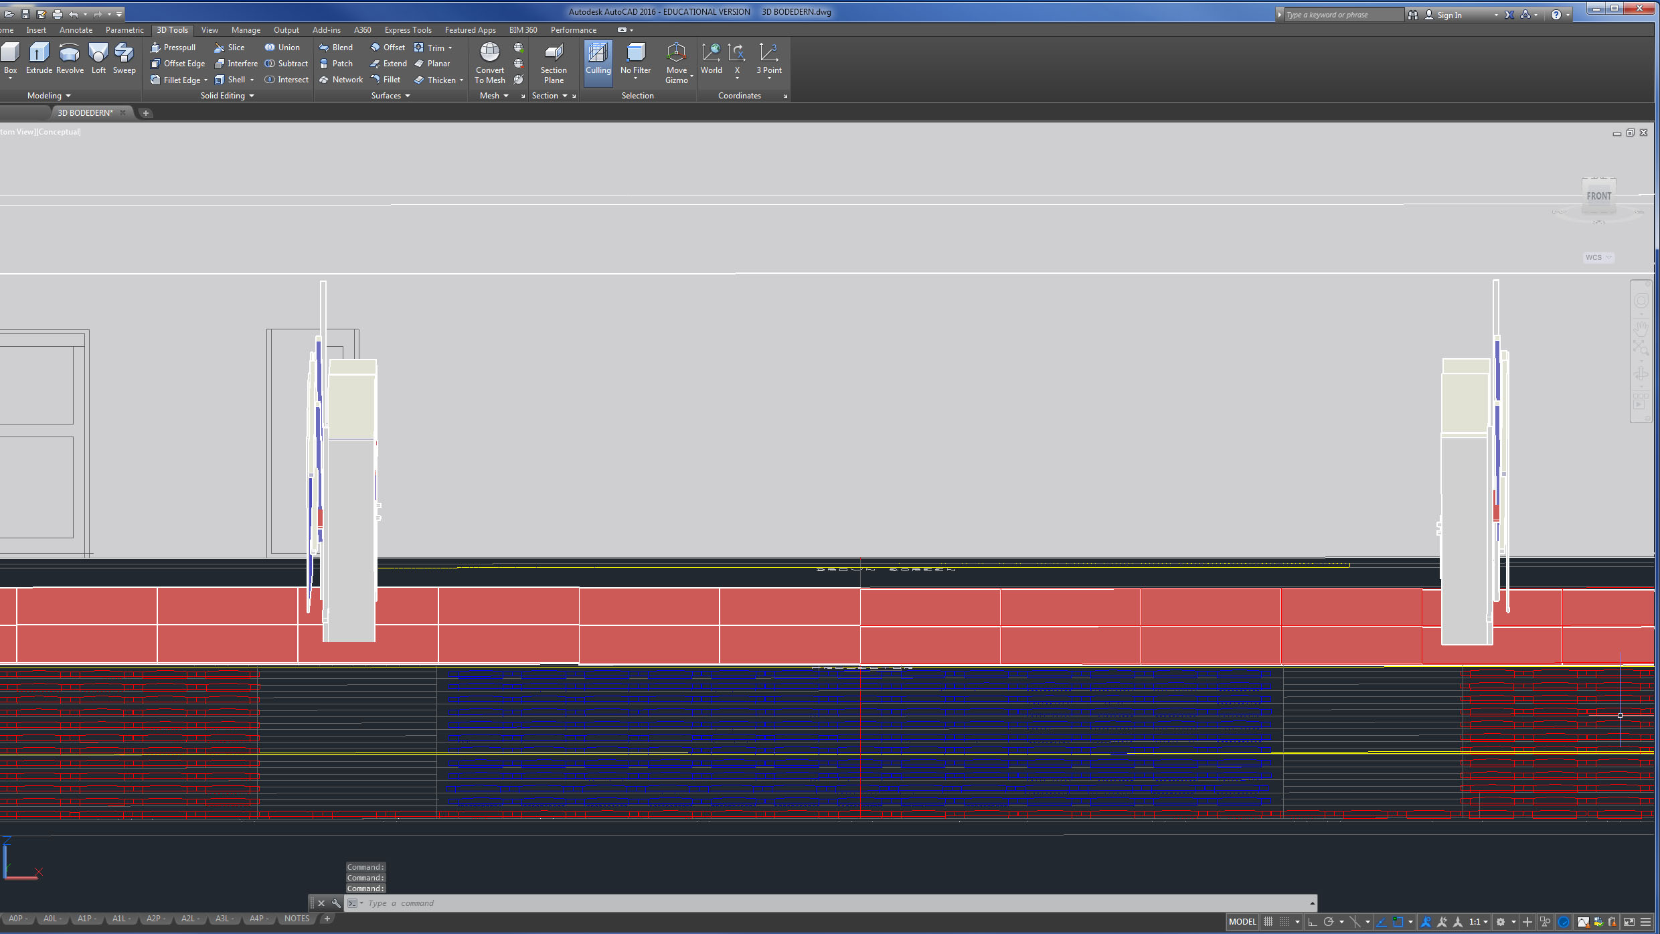This screenshot has height=934, width=1660.
Task: Click the Sign In button
Action: 1448,15
